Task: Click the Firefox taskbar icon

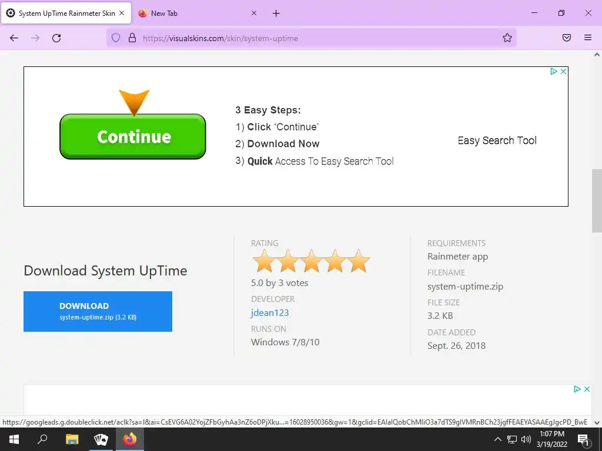Action: [x=130, y=439]
